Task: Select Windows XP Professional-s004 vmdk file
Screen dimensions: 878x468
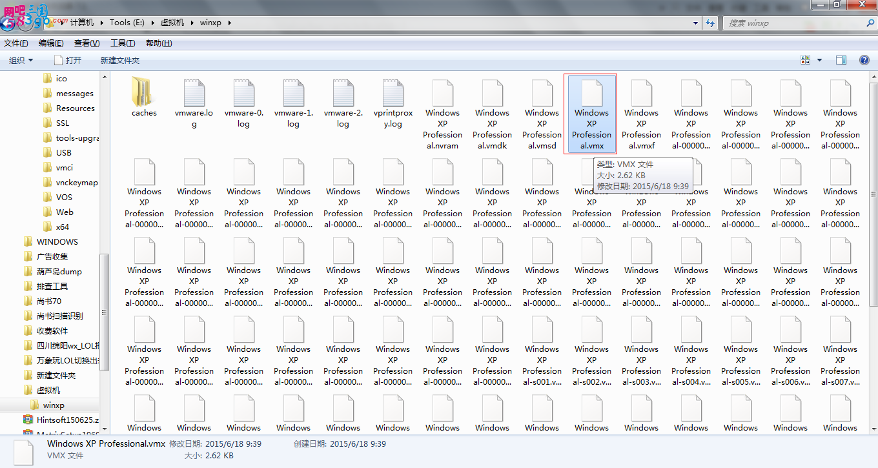Action: (691, 351)
